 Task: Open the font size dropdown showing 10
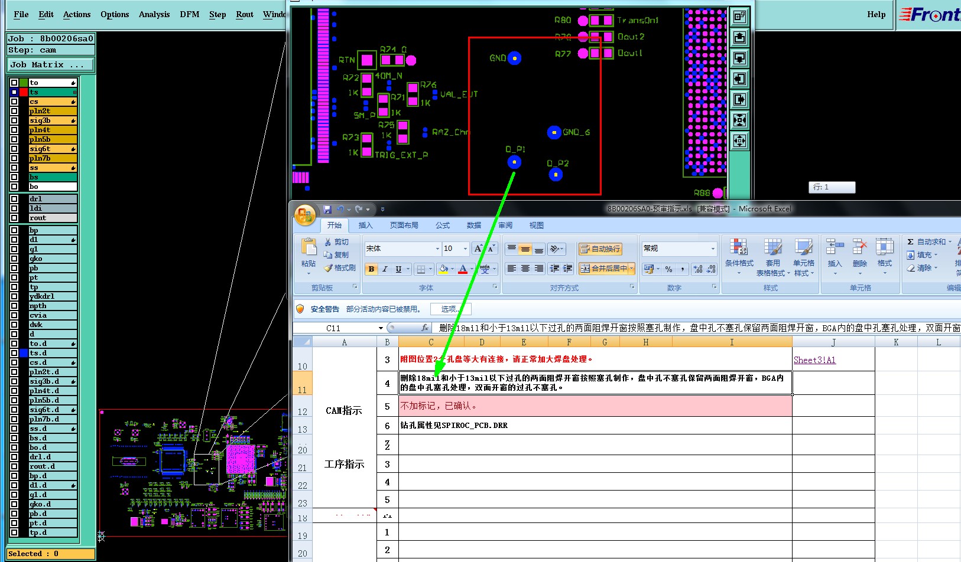click(465, 249)
